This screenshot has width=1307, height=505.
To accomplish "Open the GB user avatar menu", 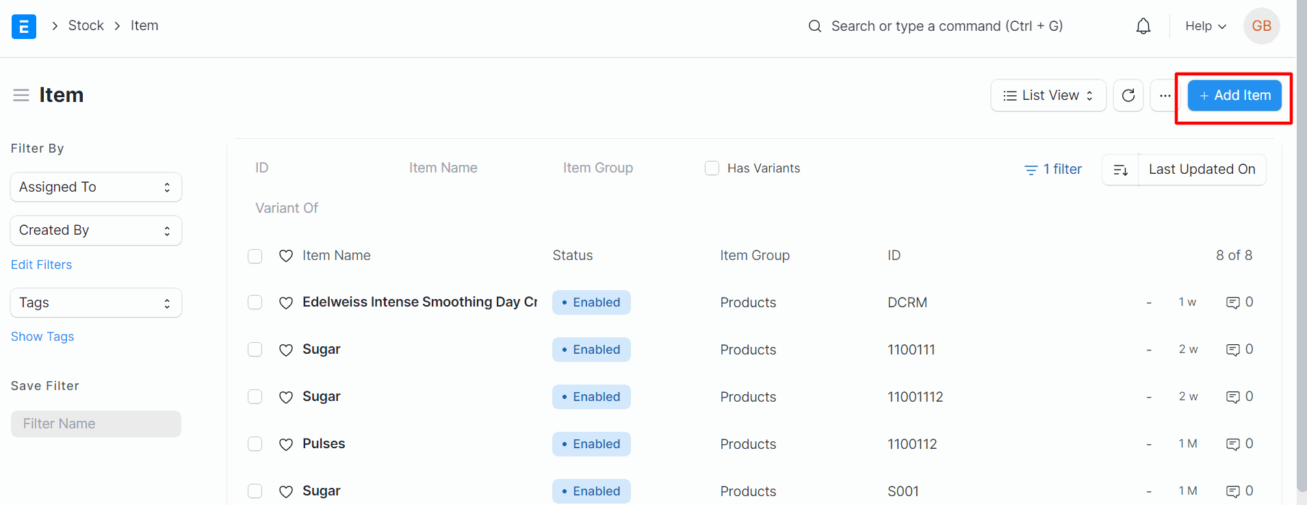I will [x=1261, y=26].
